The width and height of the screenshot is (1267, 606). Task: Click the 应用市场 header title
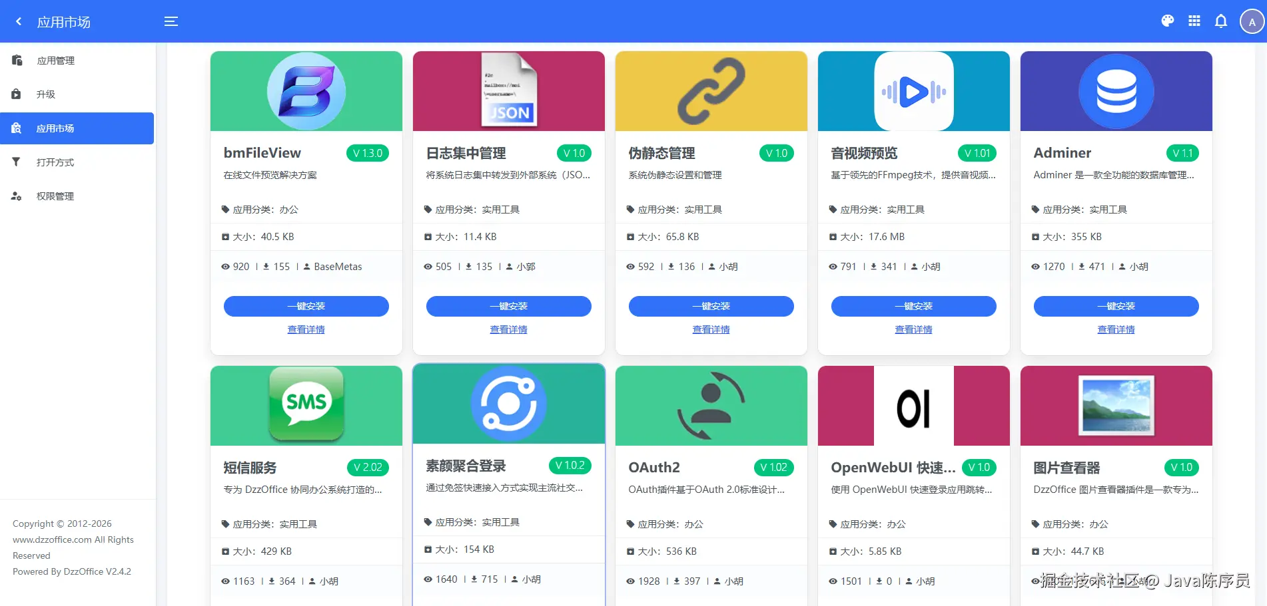[x=64, y=22]
